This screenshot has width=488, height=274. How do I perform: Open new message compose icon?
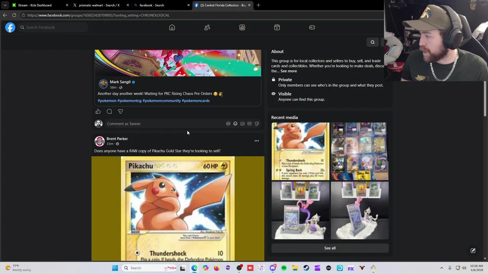click(x=473, y=250)
